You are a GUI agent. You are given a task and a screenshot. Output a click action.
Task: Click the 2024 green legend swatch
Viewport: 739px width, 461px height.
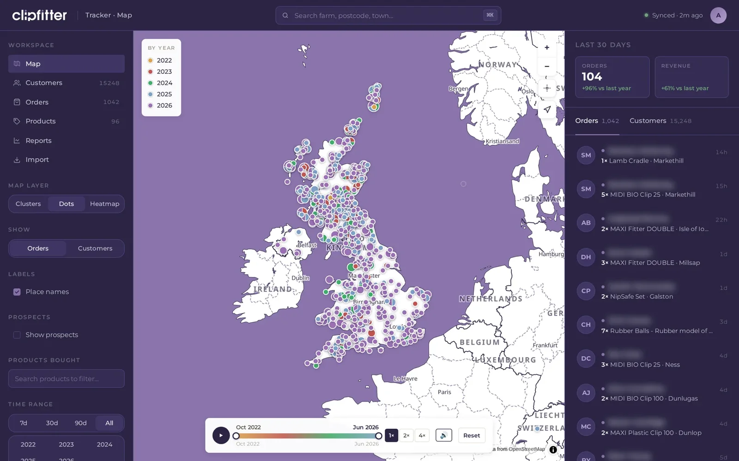150,83
